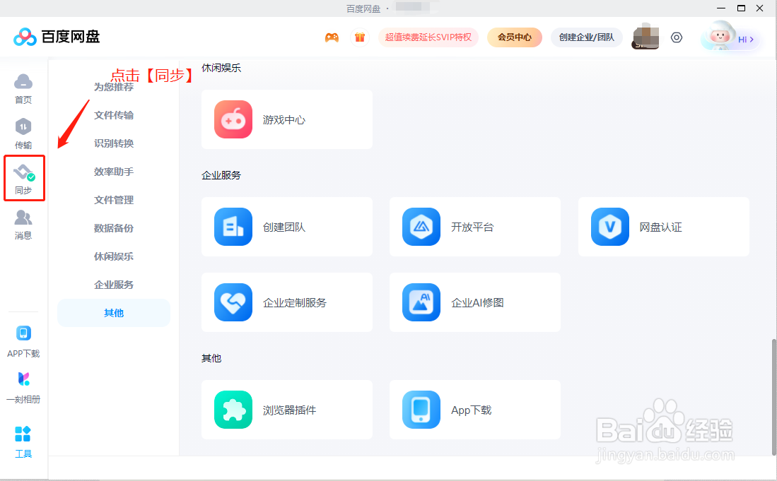Viewport: 777px width, 481px height.
Task: Open the 消息 messages icon in sidebar
Action: click(x=23, y=218)
